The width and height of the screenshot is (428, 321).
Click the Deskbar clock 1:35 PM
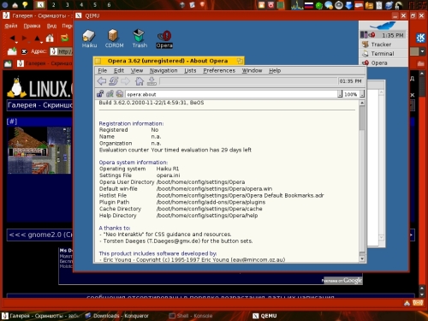(393, 35)
